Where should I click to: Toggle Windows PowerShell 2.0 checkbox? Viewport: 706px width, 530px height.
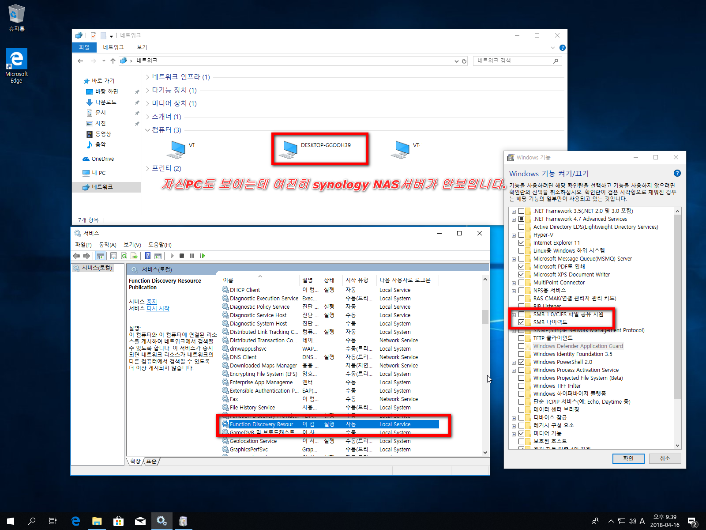[522, 362]
